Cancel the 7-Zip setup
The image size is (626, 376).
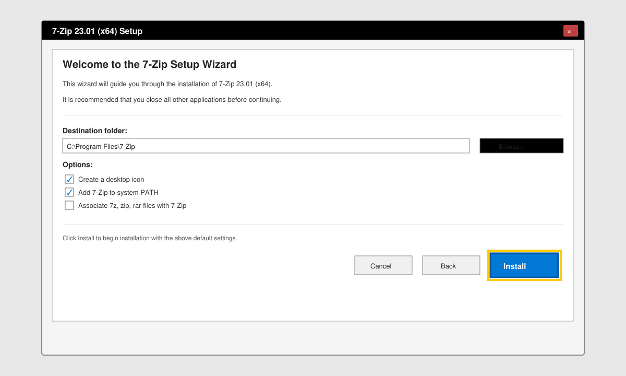tap(383, 265)
